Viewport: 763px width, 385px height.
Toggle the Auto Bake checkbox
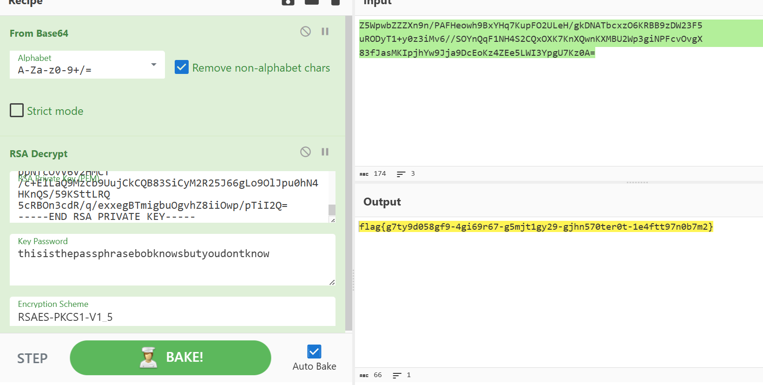pos(314,352)
